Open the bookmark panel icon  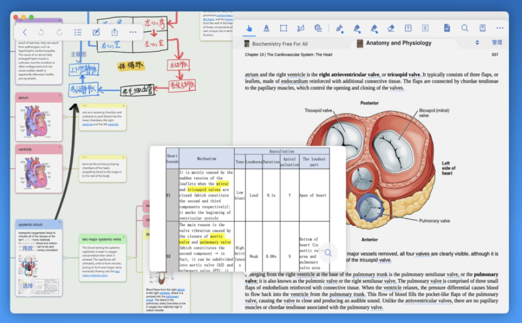point(482,28)
